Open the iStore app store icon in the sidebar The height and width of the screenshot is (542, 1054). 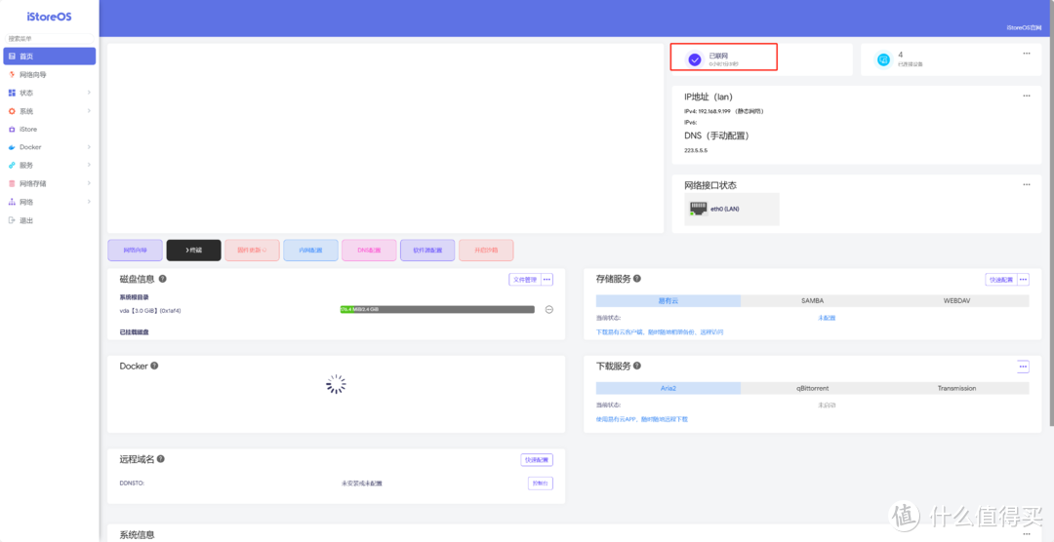12,129
